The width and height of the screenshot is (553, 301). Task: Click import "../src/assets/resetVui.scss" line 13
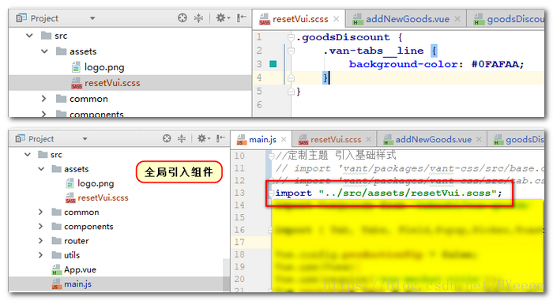[389, 193]
